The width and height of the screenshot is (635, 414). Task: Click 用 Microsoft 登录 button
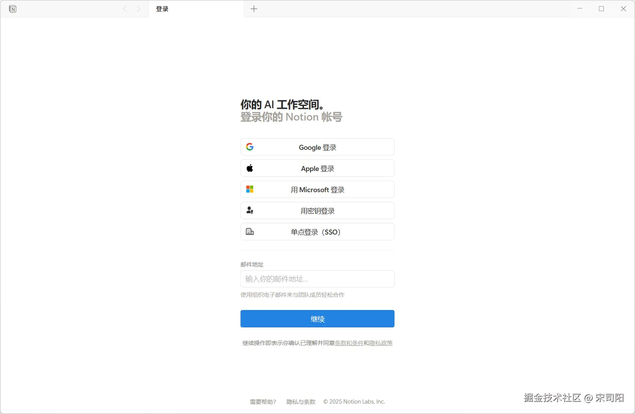(x=317, y=189)
